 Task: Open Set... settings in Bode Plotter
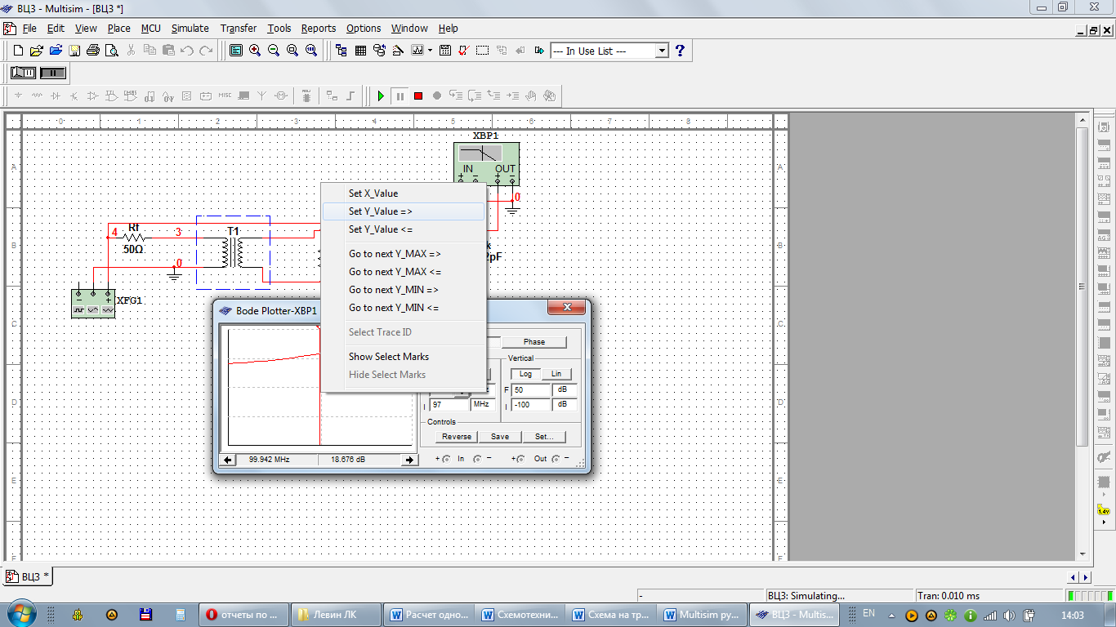544,437
